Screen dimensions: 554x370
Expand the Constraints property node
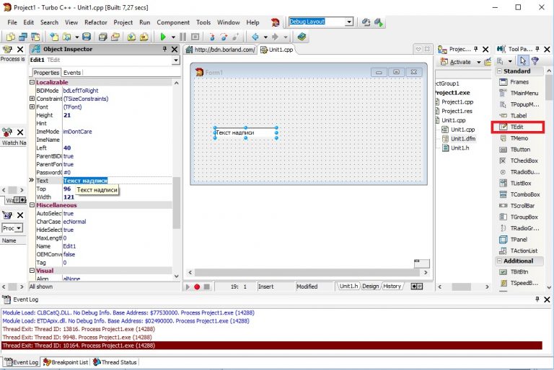click(x=32, y=99)
